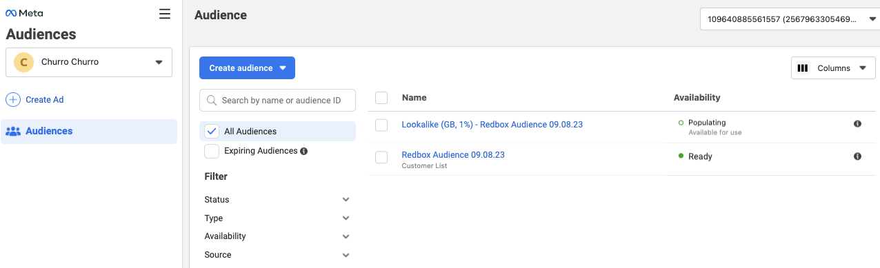
Task: Select Audiences in the left navigation
Action: tap(88, 131)
